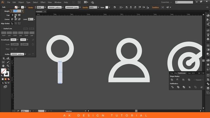The width and height of the screenshot is (210, 118).
Task: Switch to Draw Inside mode
Action: click(9, 83)
